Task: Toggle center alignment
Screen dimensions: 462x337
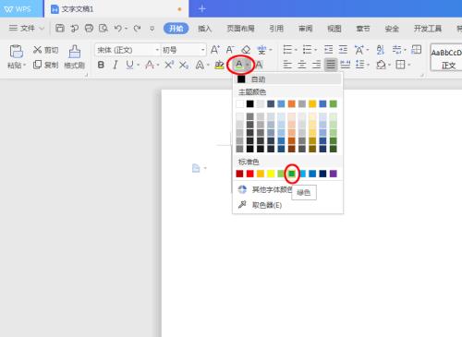Action: coord(302,65)
